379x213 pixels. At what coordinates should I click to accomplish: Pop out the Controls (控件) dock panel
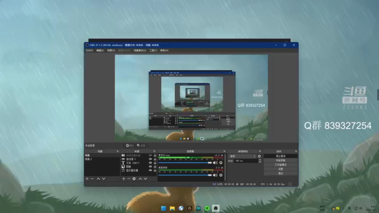point(296,151)
